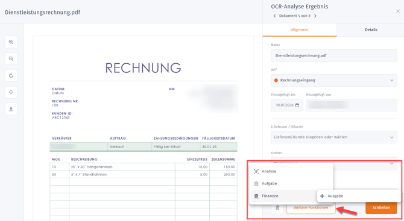
Task: Close the OCR-Analyse Ergebnis panel
Action: pos(398,11)
